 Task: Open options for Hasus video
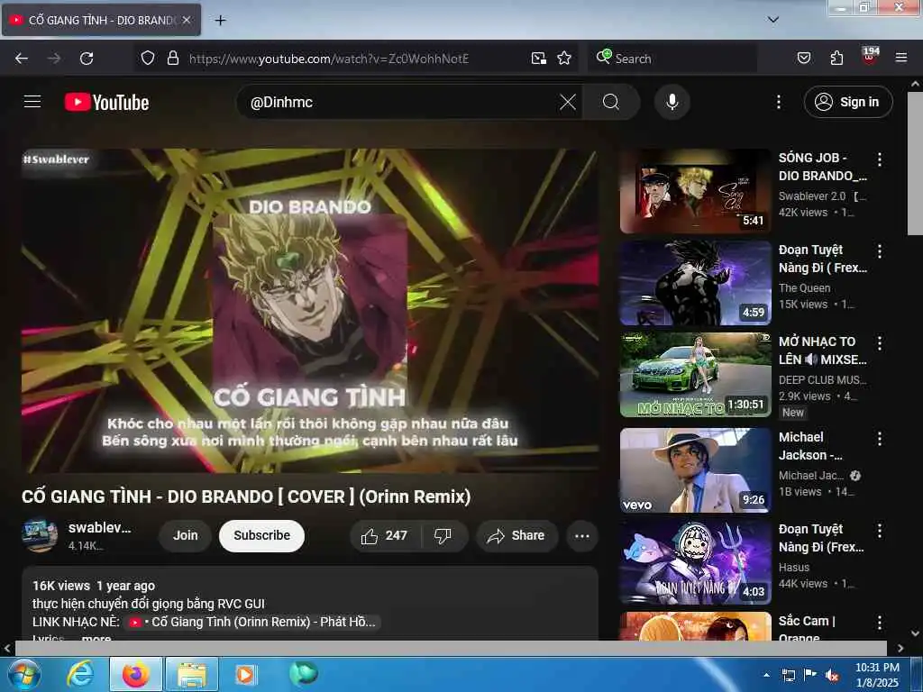click(879, 530)
